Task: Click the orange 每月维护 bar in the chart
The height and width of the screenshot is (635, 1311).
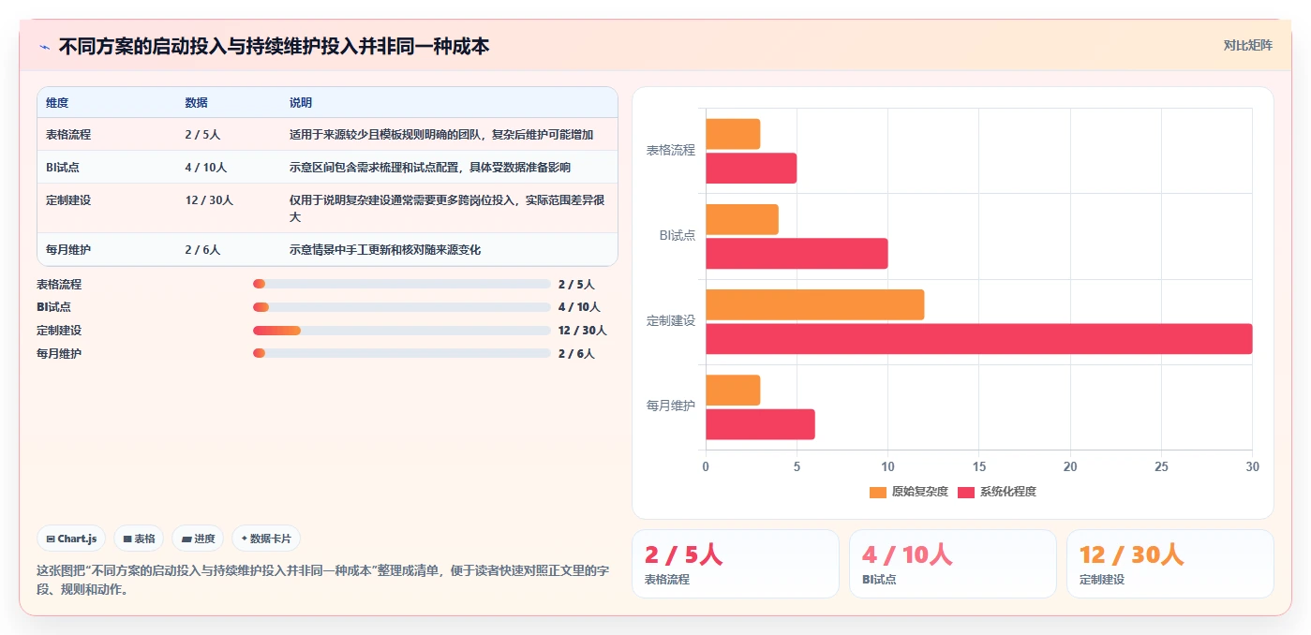Action: 733,391
